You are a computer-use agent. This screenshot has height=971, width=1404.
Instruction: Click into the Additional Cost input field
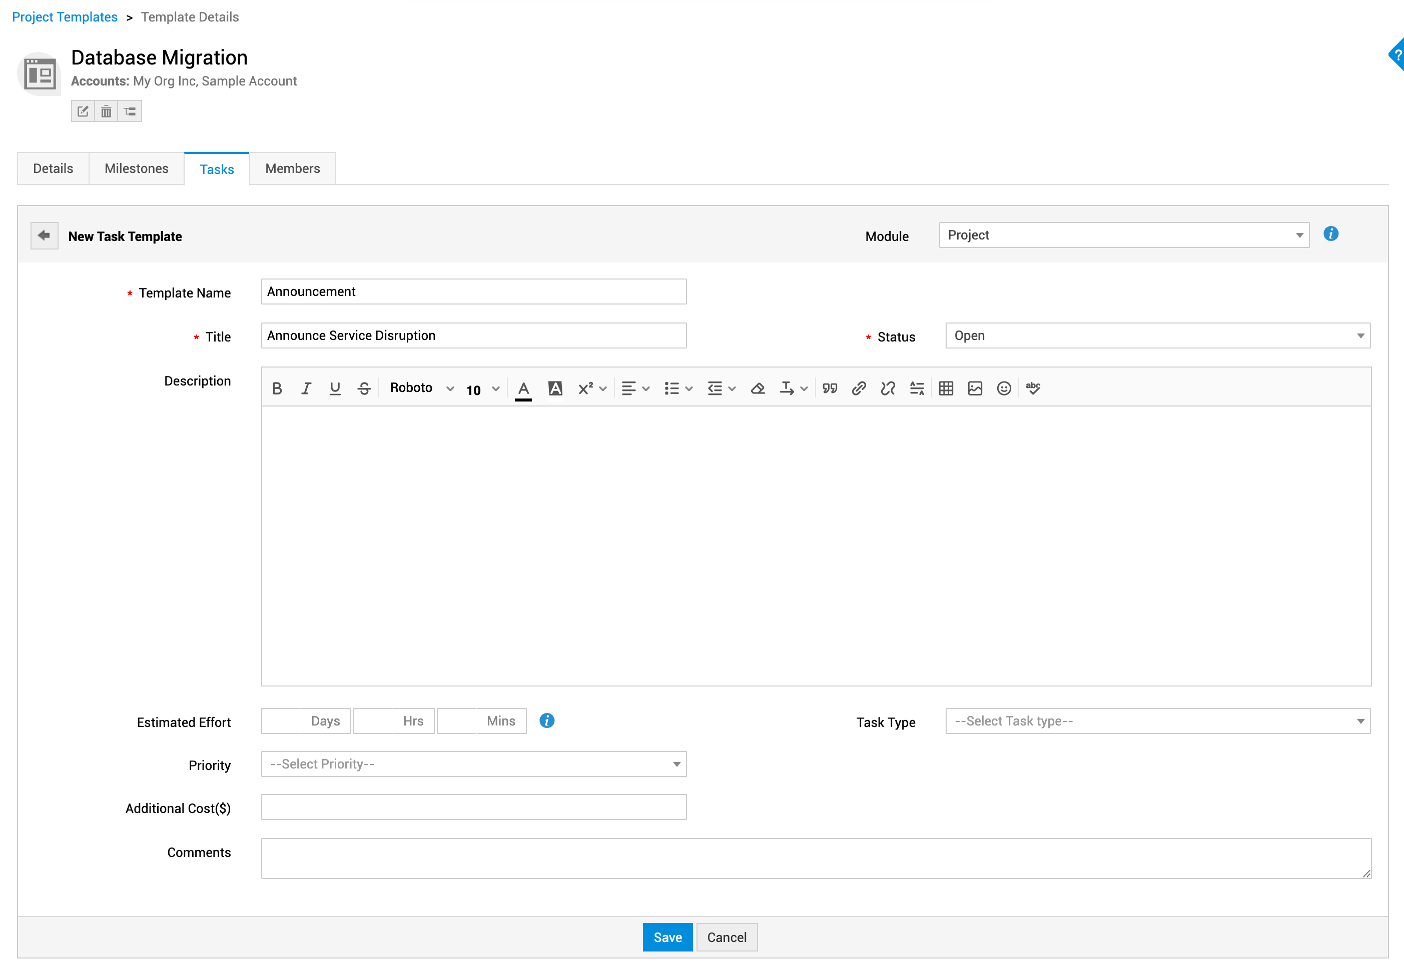click(474, 807)
